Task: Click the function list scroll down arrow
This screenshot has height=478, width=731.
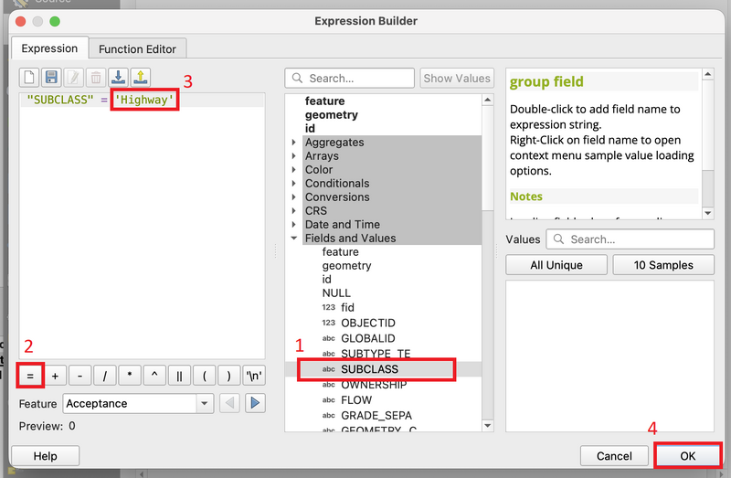Action: (488, 425)
